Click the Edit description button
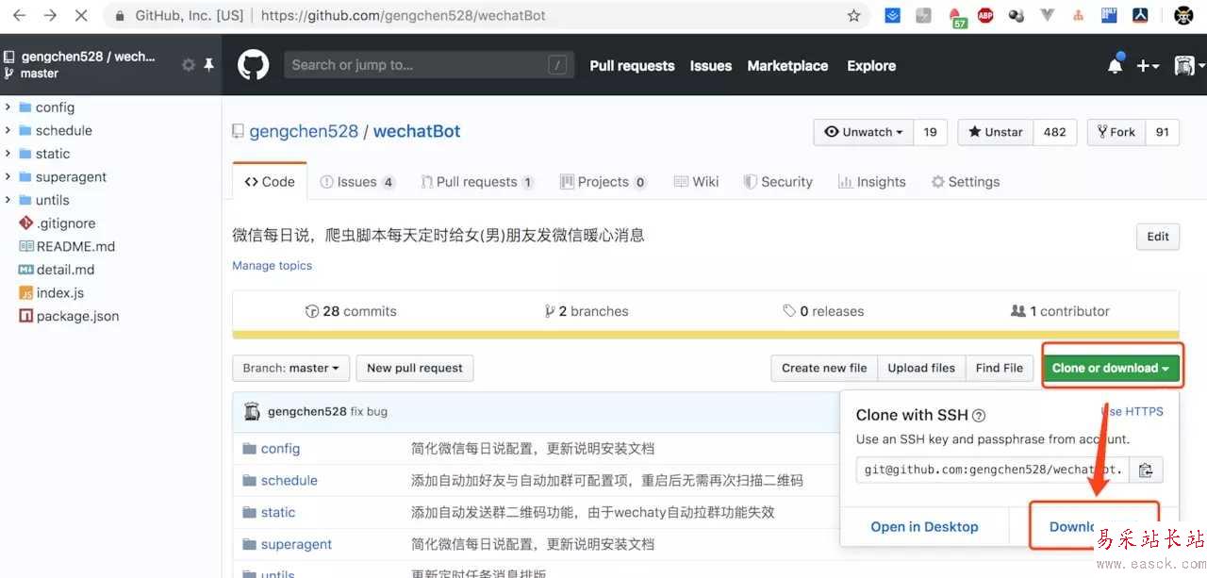1207x578 pixels. click(1158, 237)
